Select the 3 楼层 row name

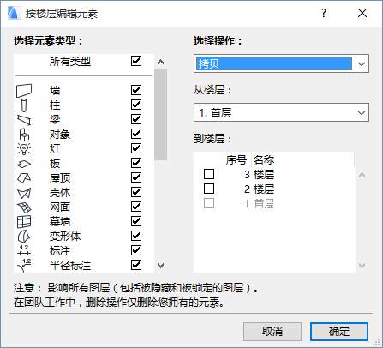pos(264,174)
